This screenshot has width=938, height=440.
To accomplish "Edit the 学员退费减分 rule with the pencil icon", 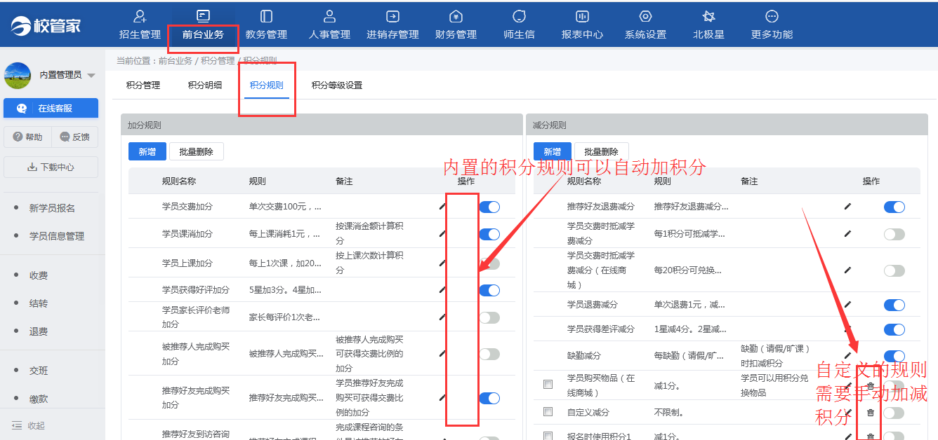I will point(847,304).
